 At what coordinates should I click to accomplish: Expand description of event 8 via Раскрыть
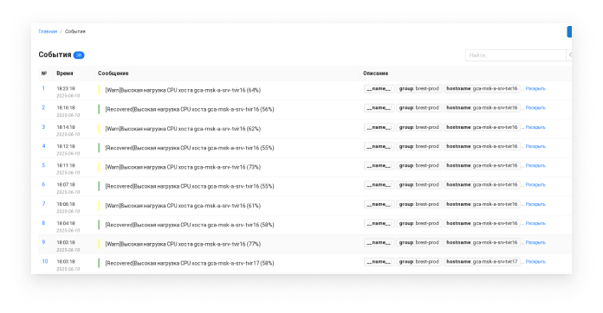535,223
